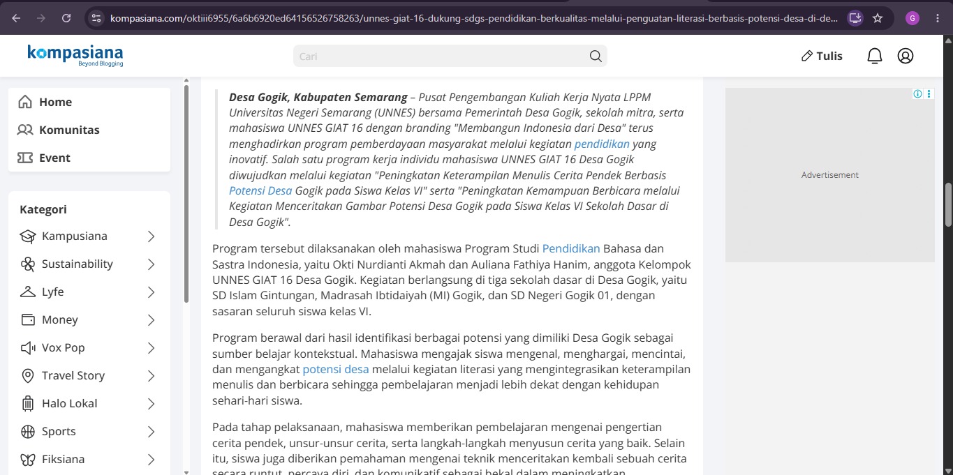Open the Chrome three-dot menu

[938, 18]
